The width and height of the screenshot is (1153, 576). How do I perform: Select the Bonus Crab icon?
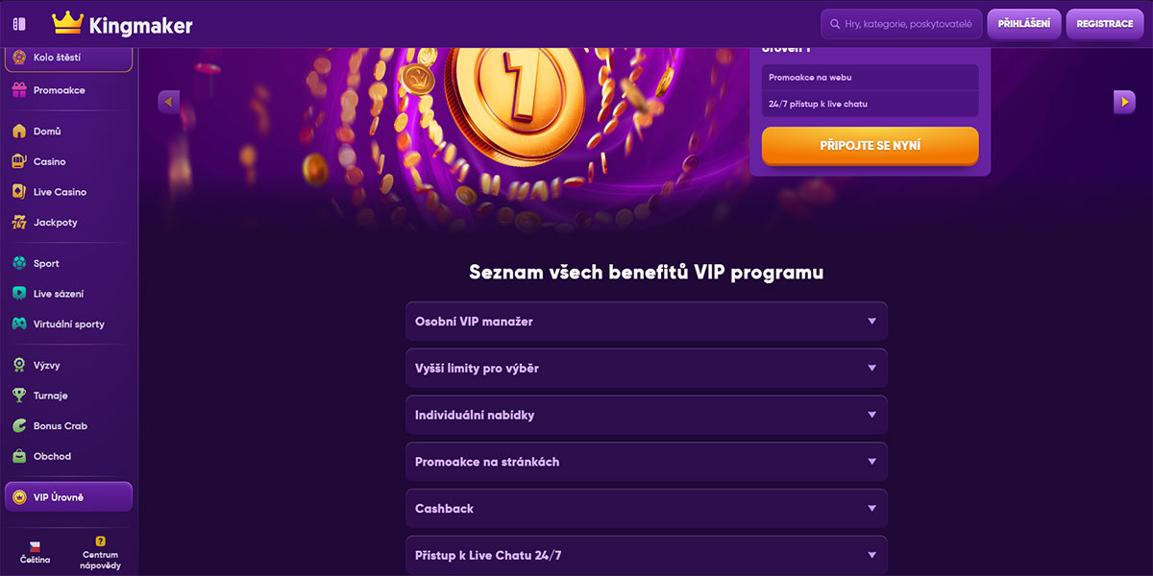(19, 426)
